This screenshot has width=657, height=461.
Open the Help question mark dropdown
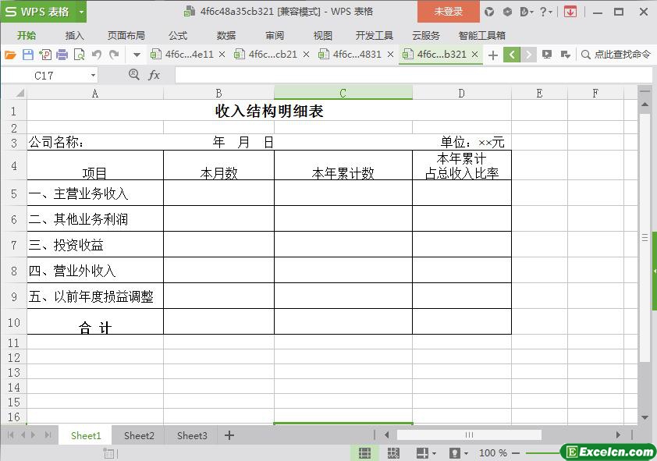[545, 12]
